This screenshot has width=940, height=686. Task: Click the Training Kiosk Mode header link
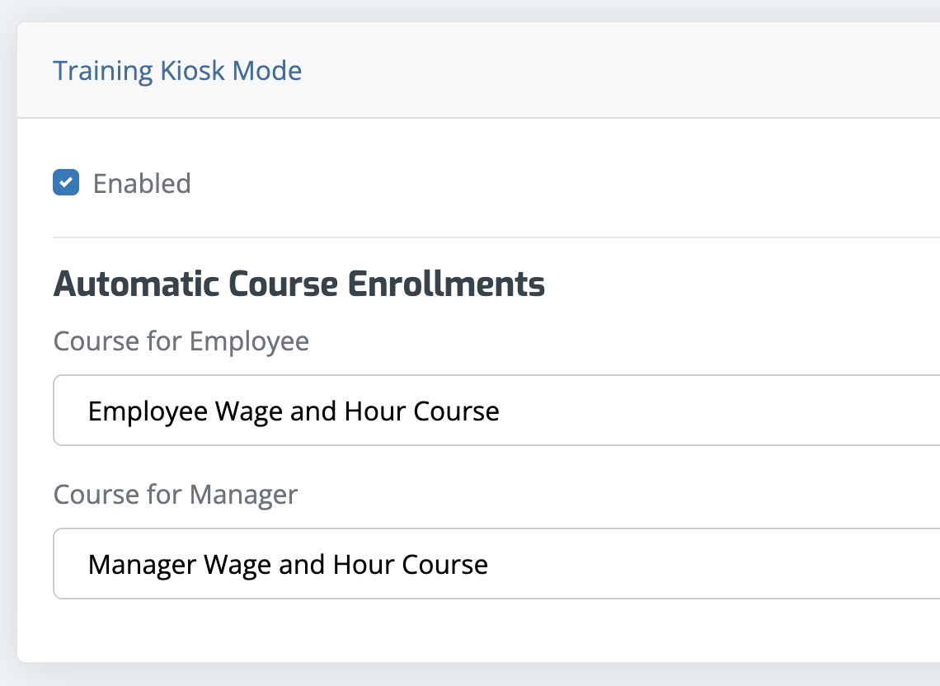177,71
